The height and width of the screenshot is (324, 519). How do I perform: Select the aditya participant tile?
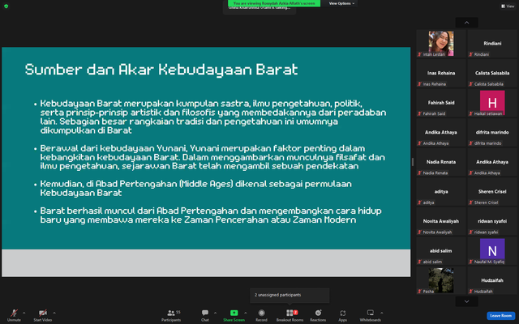click(441, 191)
